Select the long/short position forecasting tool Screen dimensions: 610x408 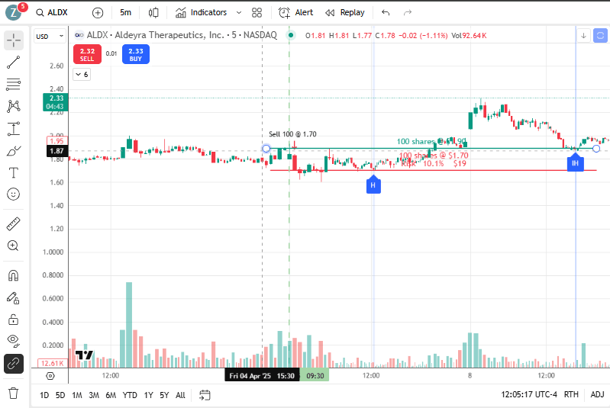click(14, 129)
